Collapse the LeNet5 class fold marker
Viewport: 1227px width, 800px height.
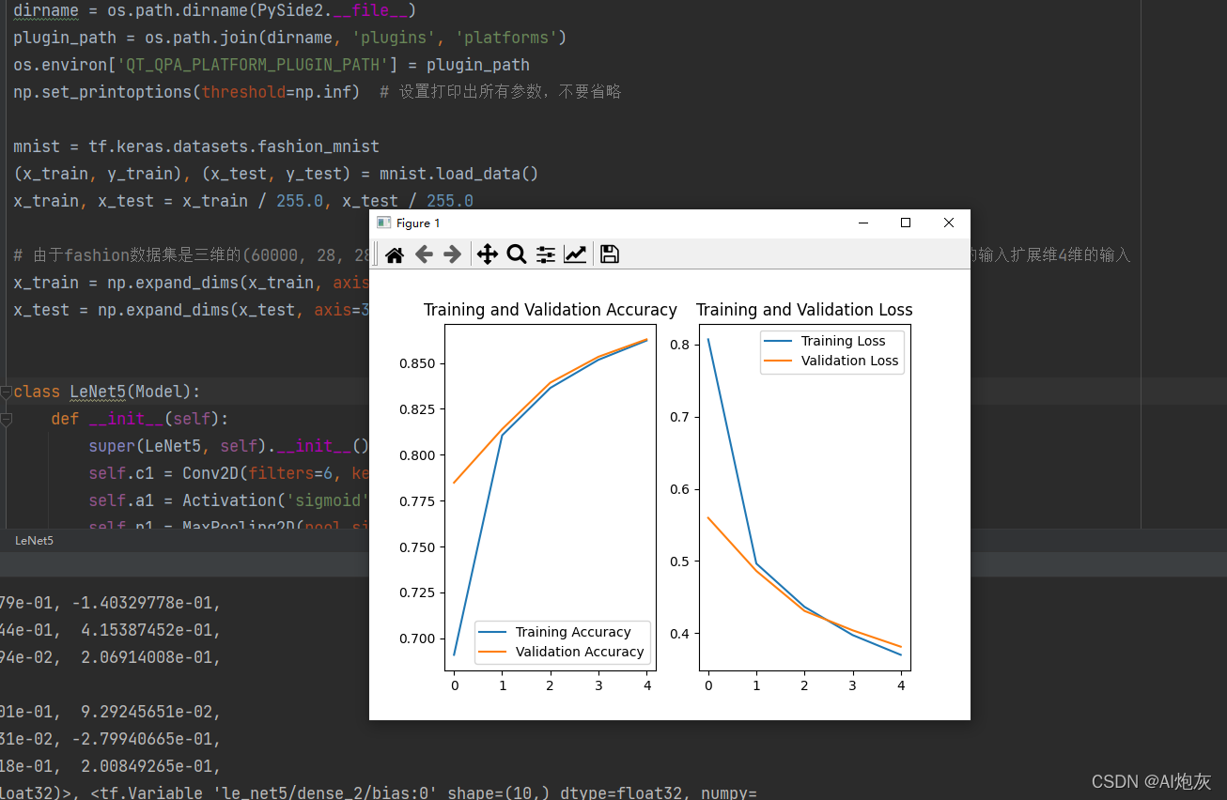pyautogui.click(x=6, y=392)
